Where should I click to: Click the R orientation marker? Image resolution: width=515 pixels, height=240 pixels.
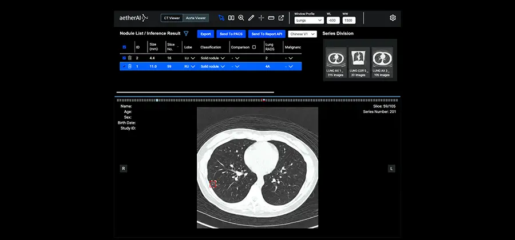(x=124, y=169)
